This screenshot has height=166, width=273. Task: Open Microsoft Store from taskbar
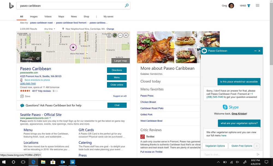tap(53, 162)
